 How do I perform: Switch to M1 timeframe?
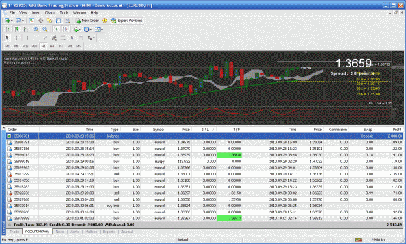pyautogui.click(x=8, y=46)
